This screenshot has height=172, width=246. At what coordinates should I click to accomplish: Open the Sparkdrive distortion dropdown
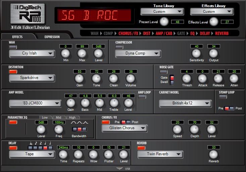(x=32, y=78)
